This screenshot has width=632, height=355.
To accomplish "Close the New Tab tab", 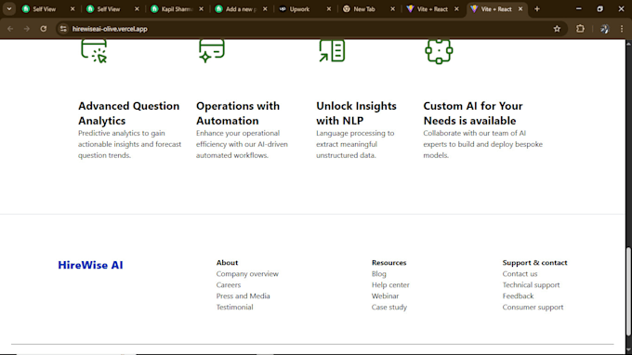I will point(392,9).
